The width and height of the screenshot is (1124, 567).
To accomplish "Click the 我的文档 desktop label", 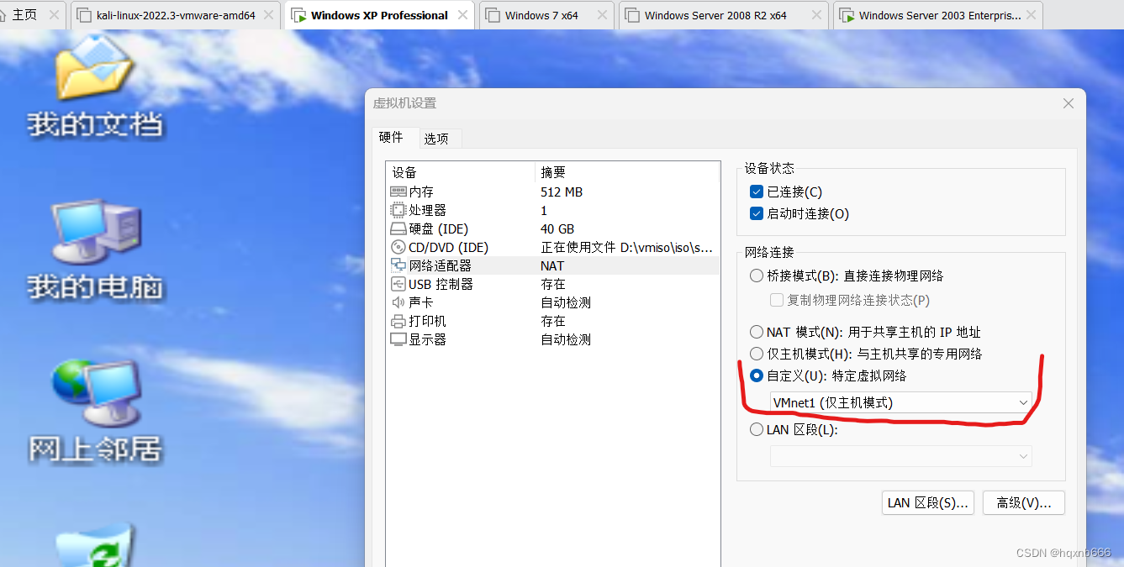I will (95, 125).
